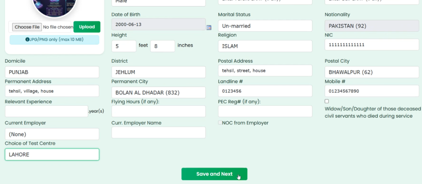Focus the Mobile # input field
Image resolution: width=422 pixels, height=184 pixels.
click(372, 91)
